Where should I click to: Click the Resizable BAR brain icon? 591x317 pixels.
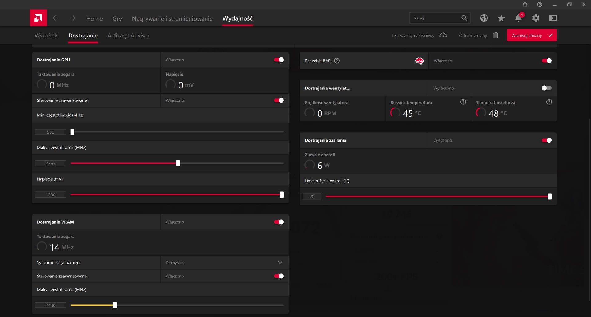click(419, 61)
